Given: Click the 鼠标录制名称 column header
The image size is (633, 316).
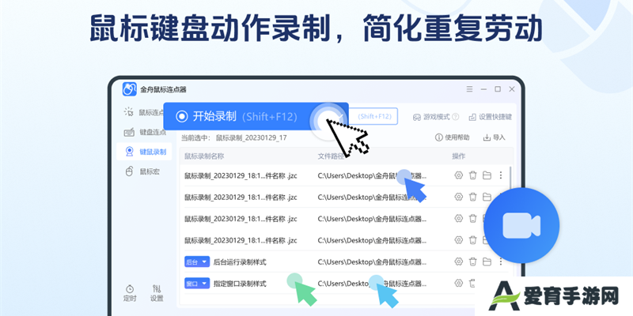Looking at the screenshot, I should [204, 156].
